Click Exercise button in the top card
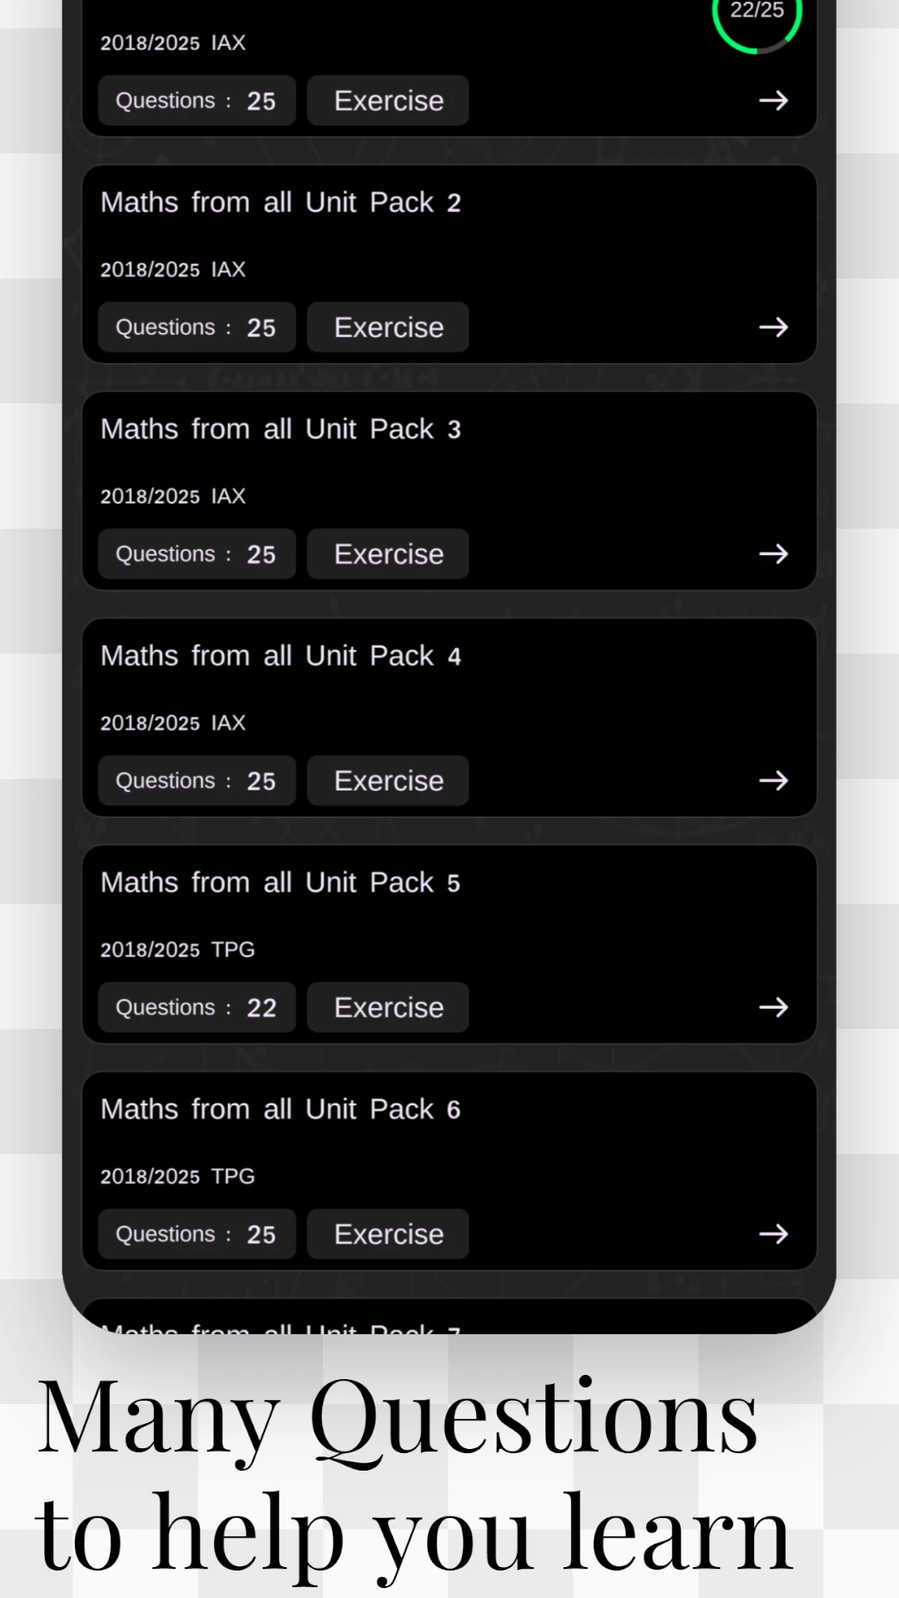 tap(388, 101)
